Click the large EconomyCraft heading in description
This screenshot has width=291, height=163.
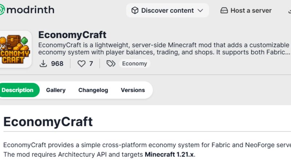48,122
